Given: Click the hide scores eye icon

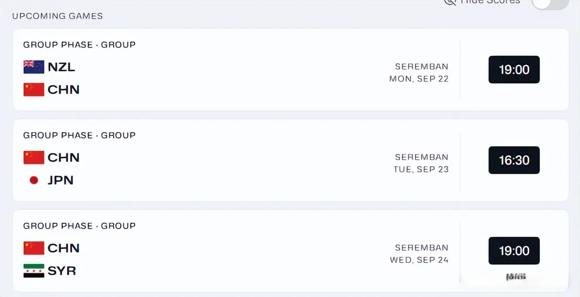Looking at the screenshot, I should coord(449,2).
